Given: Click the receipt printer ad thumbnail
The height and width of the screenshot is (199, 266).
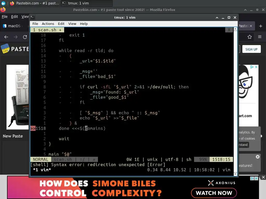Looking at the screenshot, I should click(18, 97).
